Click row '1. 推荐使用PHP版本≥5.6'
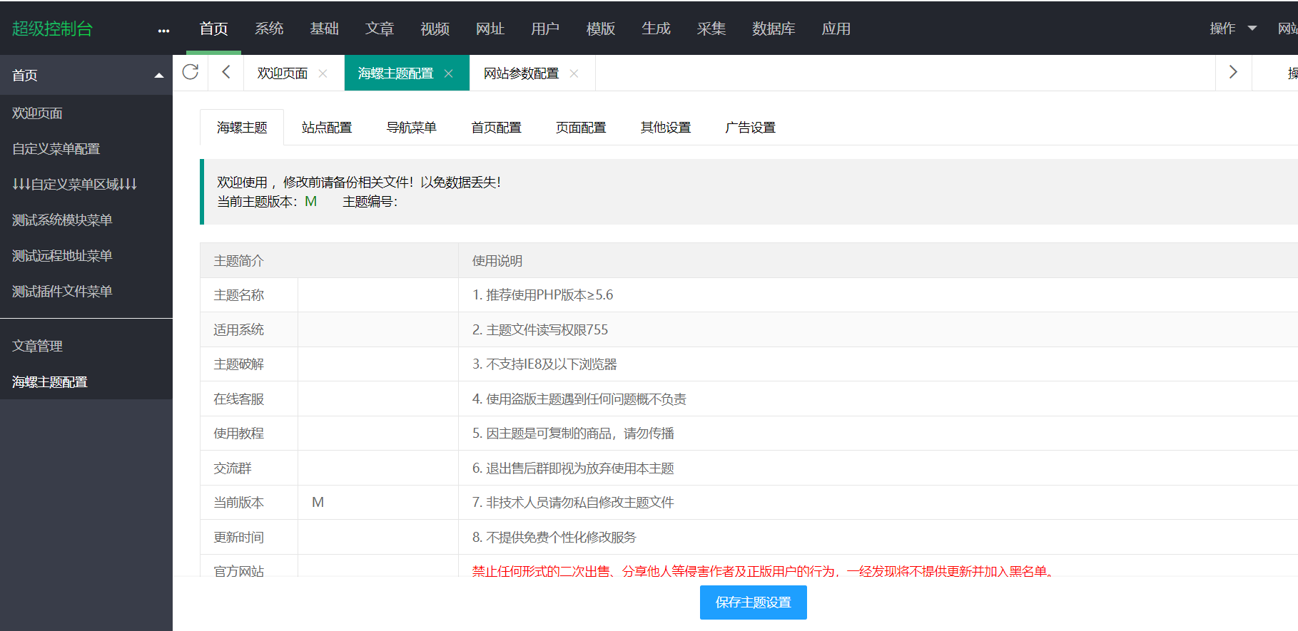1298x631 pixels. [878, 295]
